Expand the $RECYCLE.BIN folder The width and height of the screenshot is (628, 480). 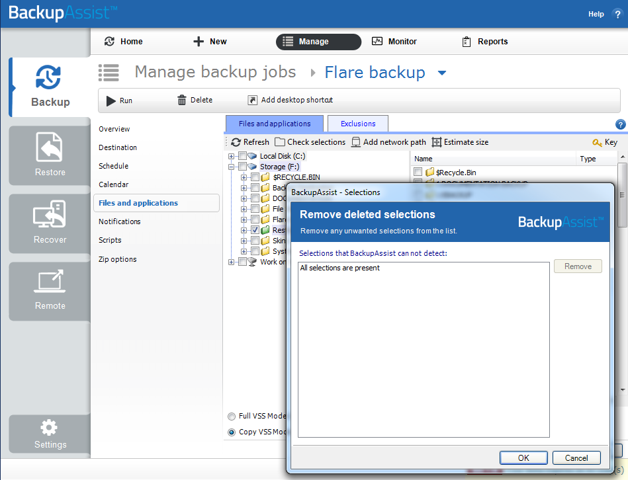[244, 177]
